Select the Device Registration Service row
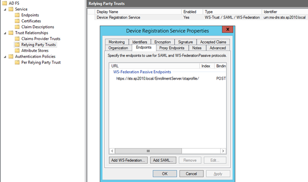Image resolution: width=308 pixels, height=182 pixels. pyautogui.click(x=201, y=17)
